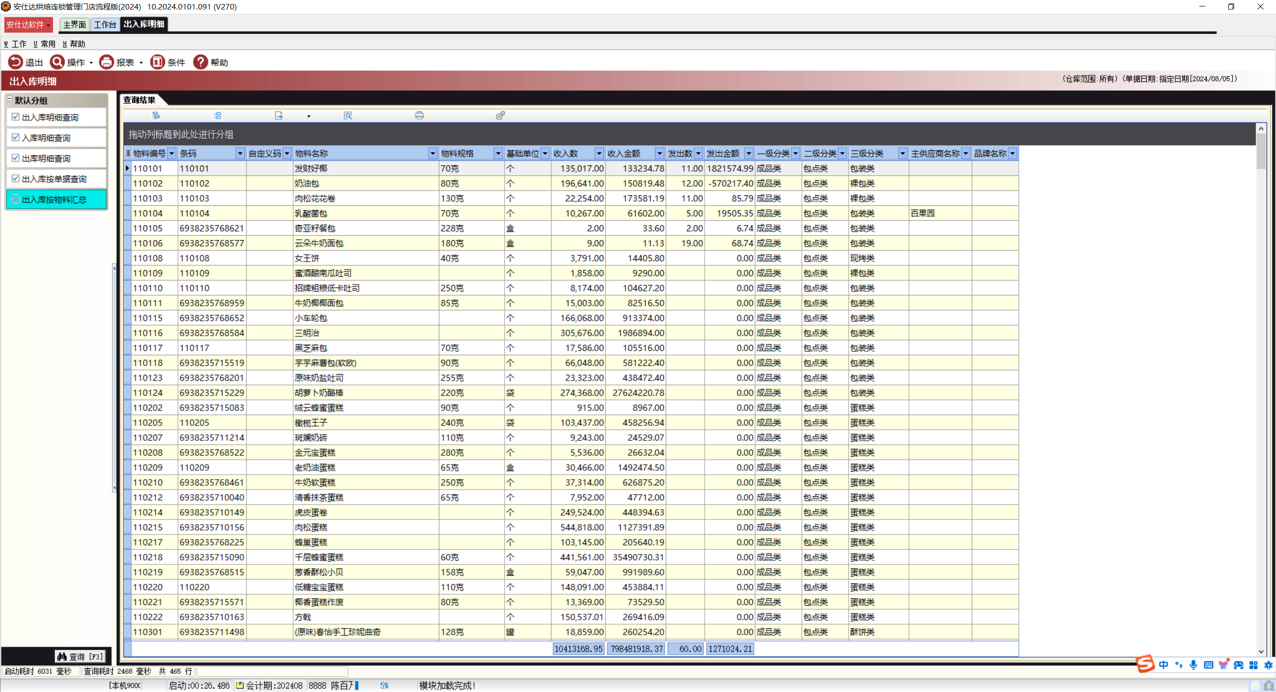Click the collapse groups icon in results toolbar

tap(217, 116)
